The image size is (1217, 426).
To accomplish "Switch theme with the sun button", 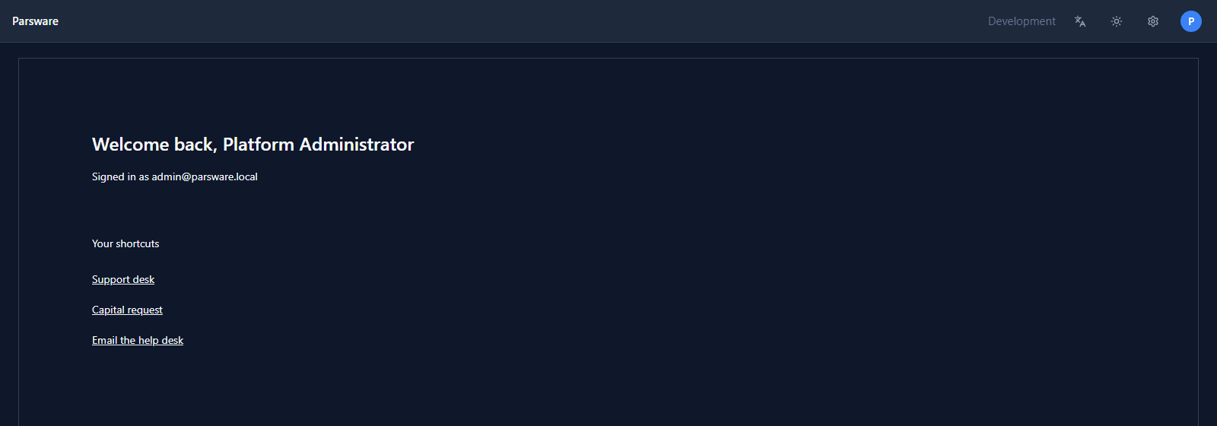I will pyautogui.click(x=1117, y=21).
